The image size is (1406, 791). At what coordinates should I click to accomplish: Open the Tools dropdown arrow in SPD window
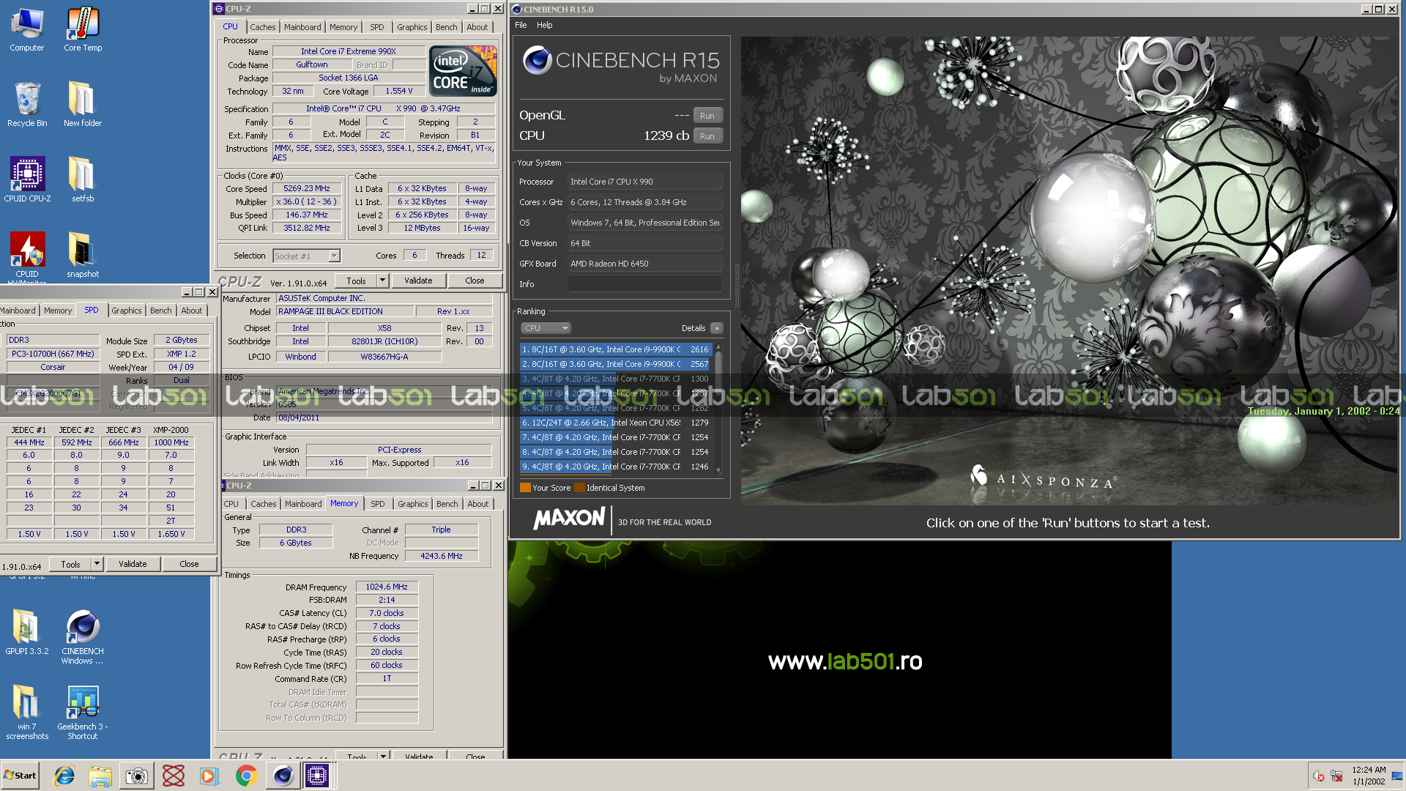(x=97, y=564)
